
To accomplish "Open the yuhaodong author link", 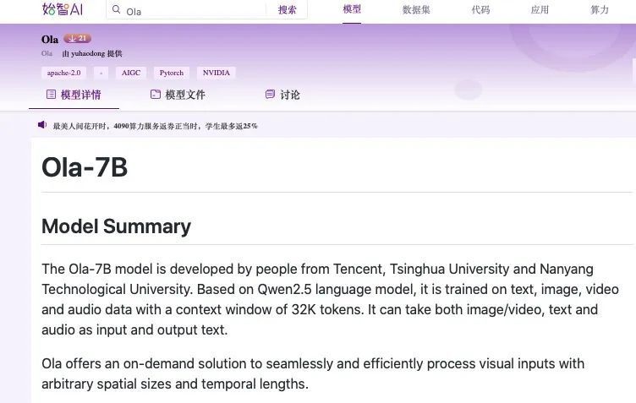I will 88,53.
